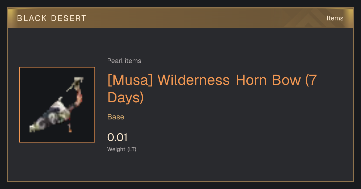This screenshot has height=189, width=361.
Task: Select the BLACK DESERT logo text
Action: pos(52,18)
